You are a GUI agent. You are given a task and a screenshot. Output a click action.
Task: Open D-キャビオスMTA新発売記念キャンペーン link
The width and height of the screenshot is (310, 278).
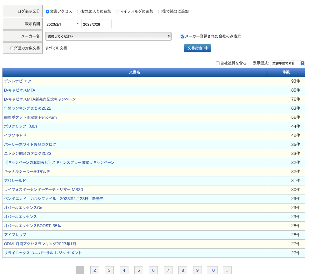coord(40,99)
